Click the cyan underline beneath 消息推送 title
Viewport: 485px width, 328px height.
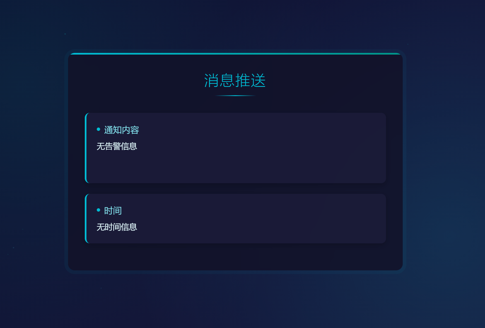coord(235,96)
